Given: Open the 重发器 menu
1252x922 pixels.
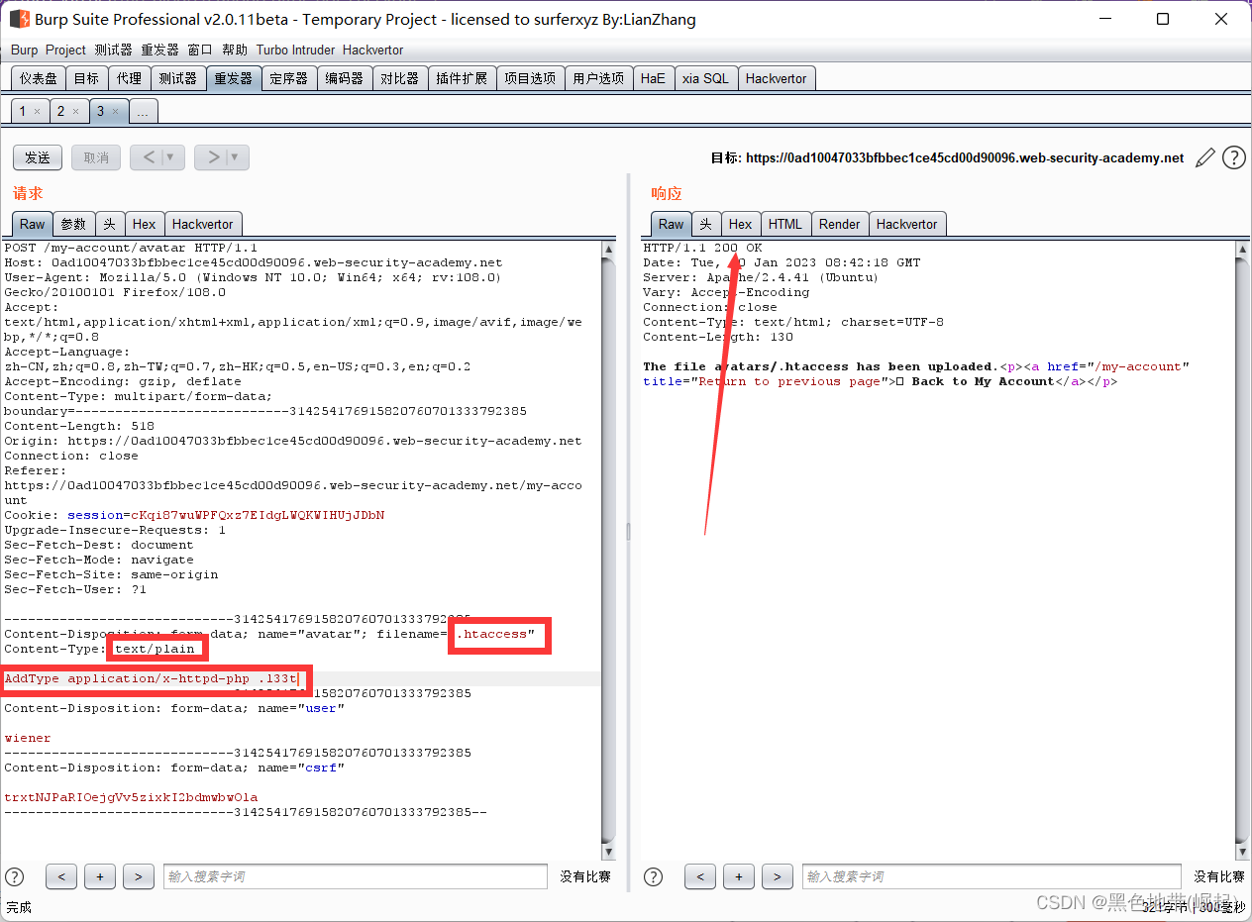Looking at the screenshot, I should click(159, 50).
